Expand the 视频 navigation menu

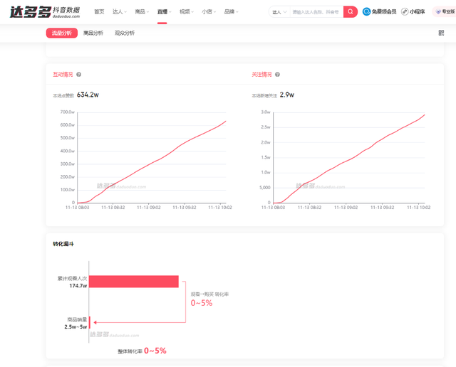[187, 11]
